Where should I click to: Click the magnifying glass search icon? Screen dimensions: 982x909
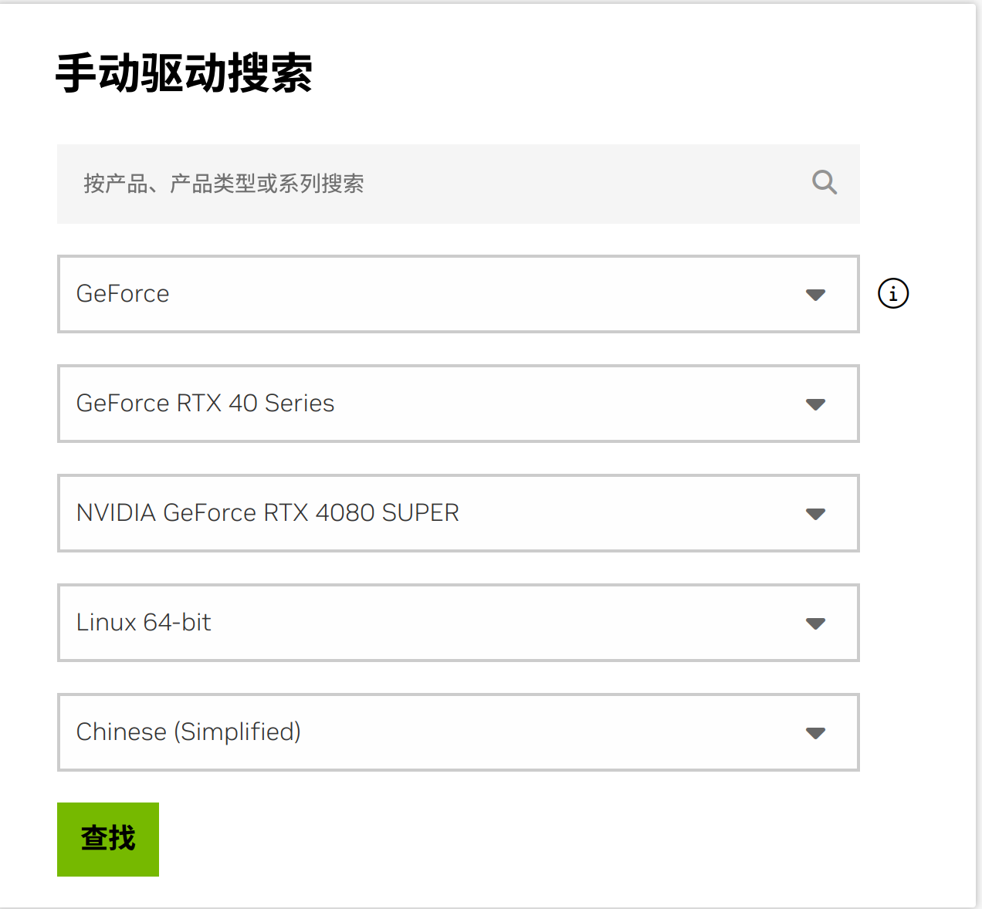coord(824,183)
